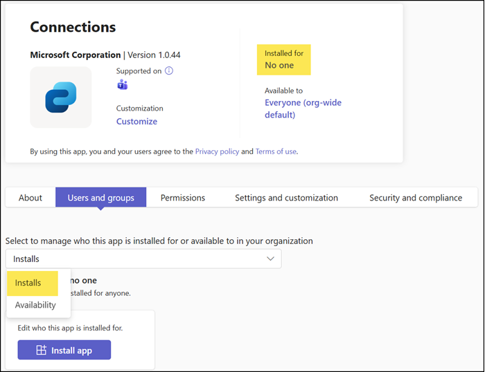Viewport: 485px width, 372px height.
Task: Click Everyone (org-wide default) link
Action: (x=303, y=109)
